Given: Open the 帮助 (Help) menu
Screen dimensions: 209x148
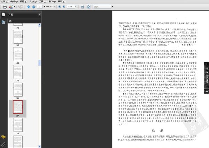Looking at the screenshot, I should click(62, 2).
